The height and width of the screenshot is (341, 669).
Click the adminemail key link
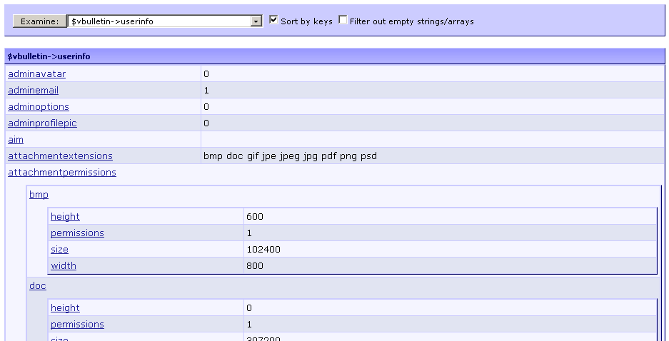[33, 91]
